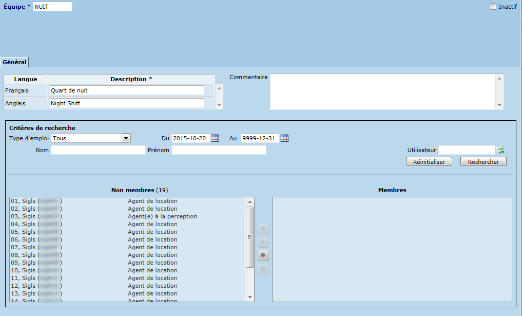Click the move right single-arrow button
522x316 pixels.
(x=263, y=229)
